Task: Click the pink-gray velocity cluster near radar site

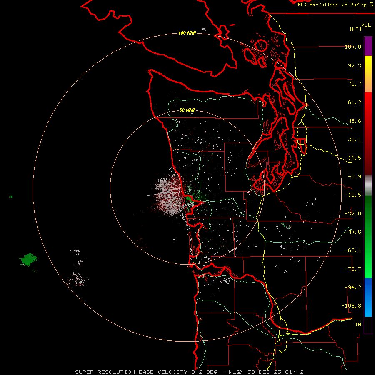Action: pos(169,197)
